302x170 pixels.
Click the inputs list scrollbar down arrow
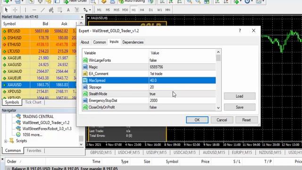coord(218,108)
